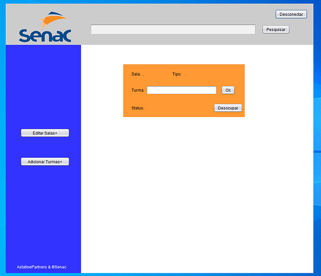
Task: Click the Tipo label in the orange panel
Action: click(177, 74)
